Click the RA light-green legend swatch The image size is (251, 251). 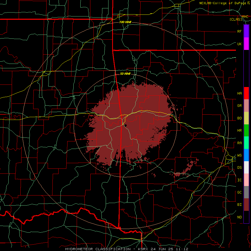(x=246, y=143)
